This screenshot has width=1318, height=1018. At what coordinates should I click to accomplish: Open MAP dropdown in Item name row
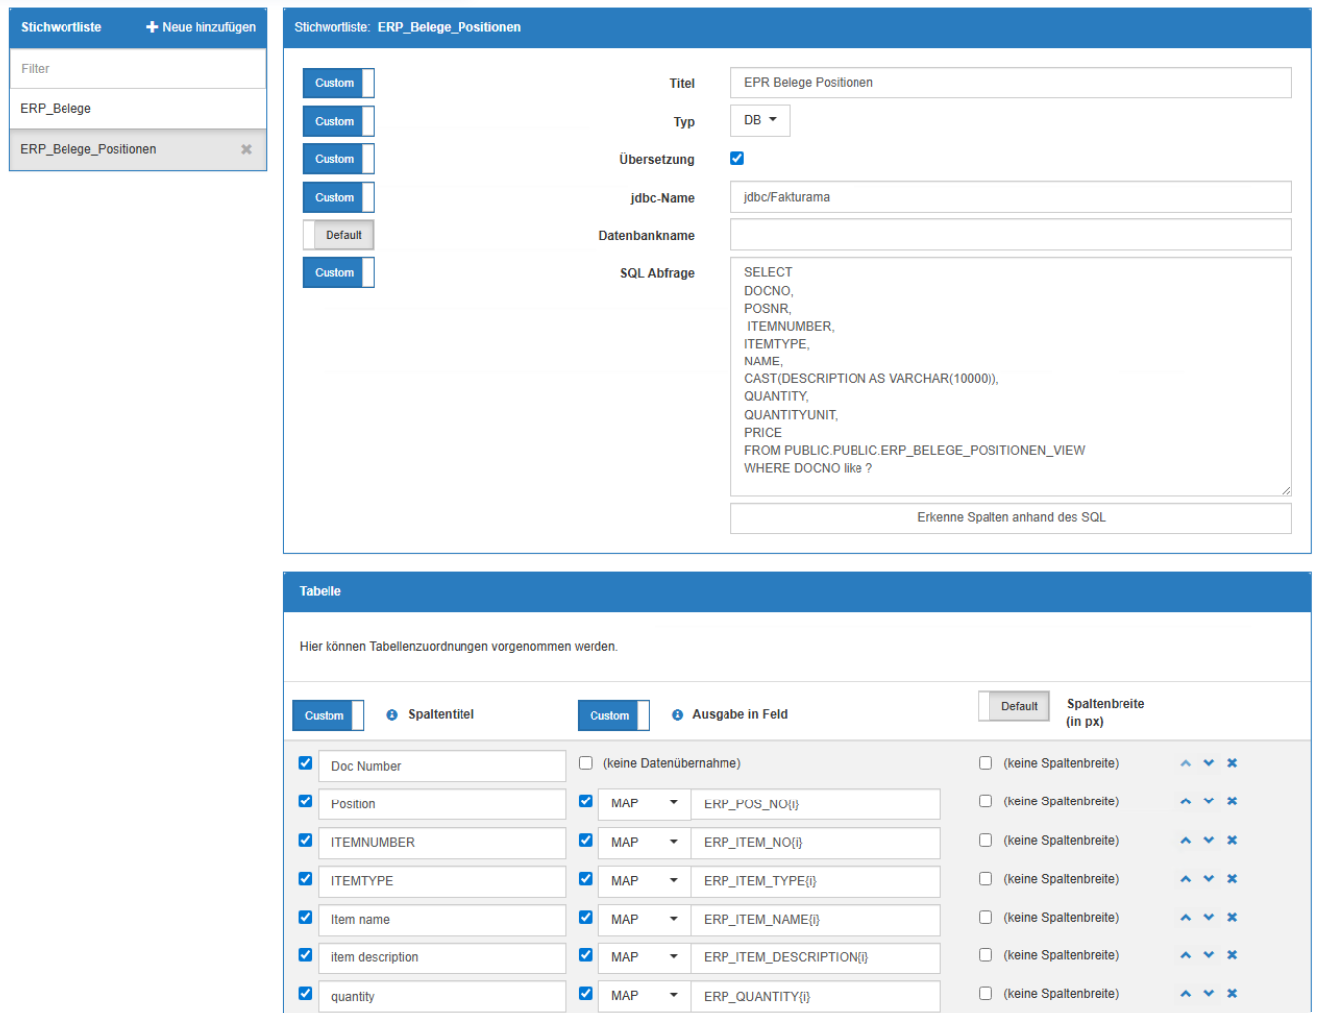click(644, 919)
